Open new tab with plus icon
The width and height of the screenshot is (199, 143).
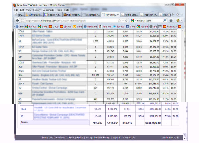tap(177, 15)
